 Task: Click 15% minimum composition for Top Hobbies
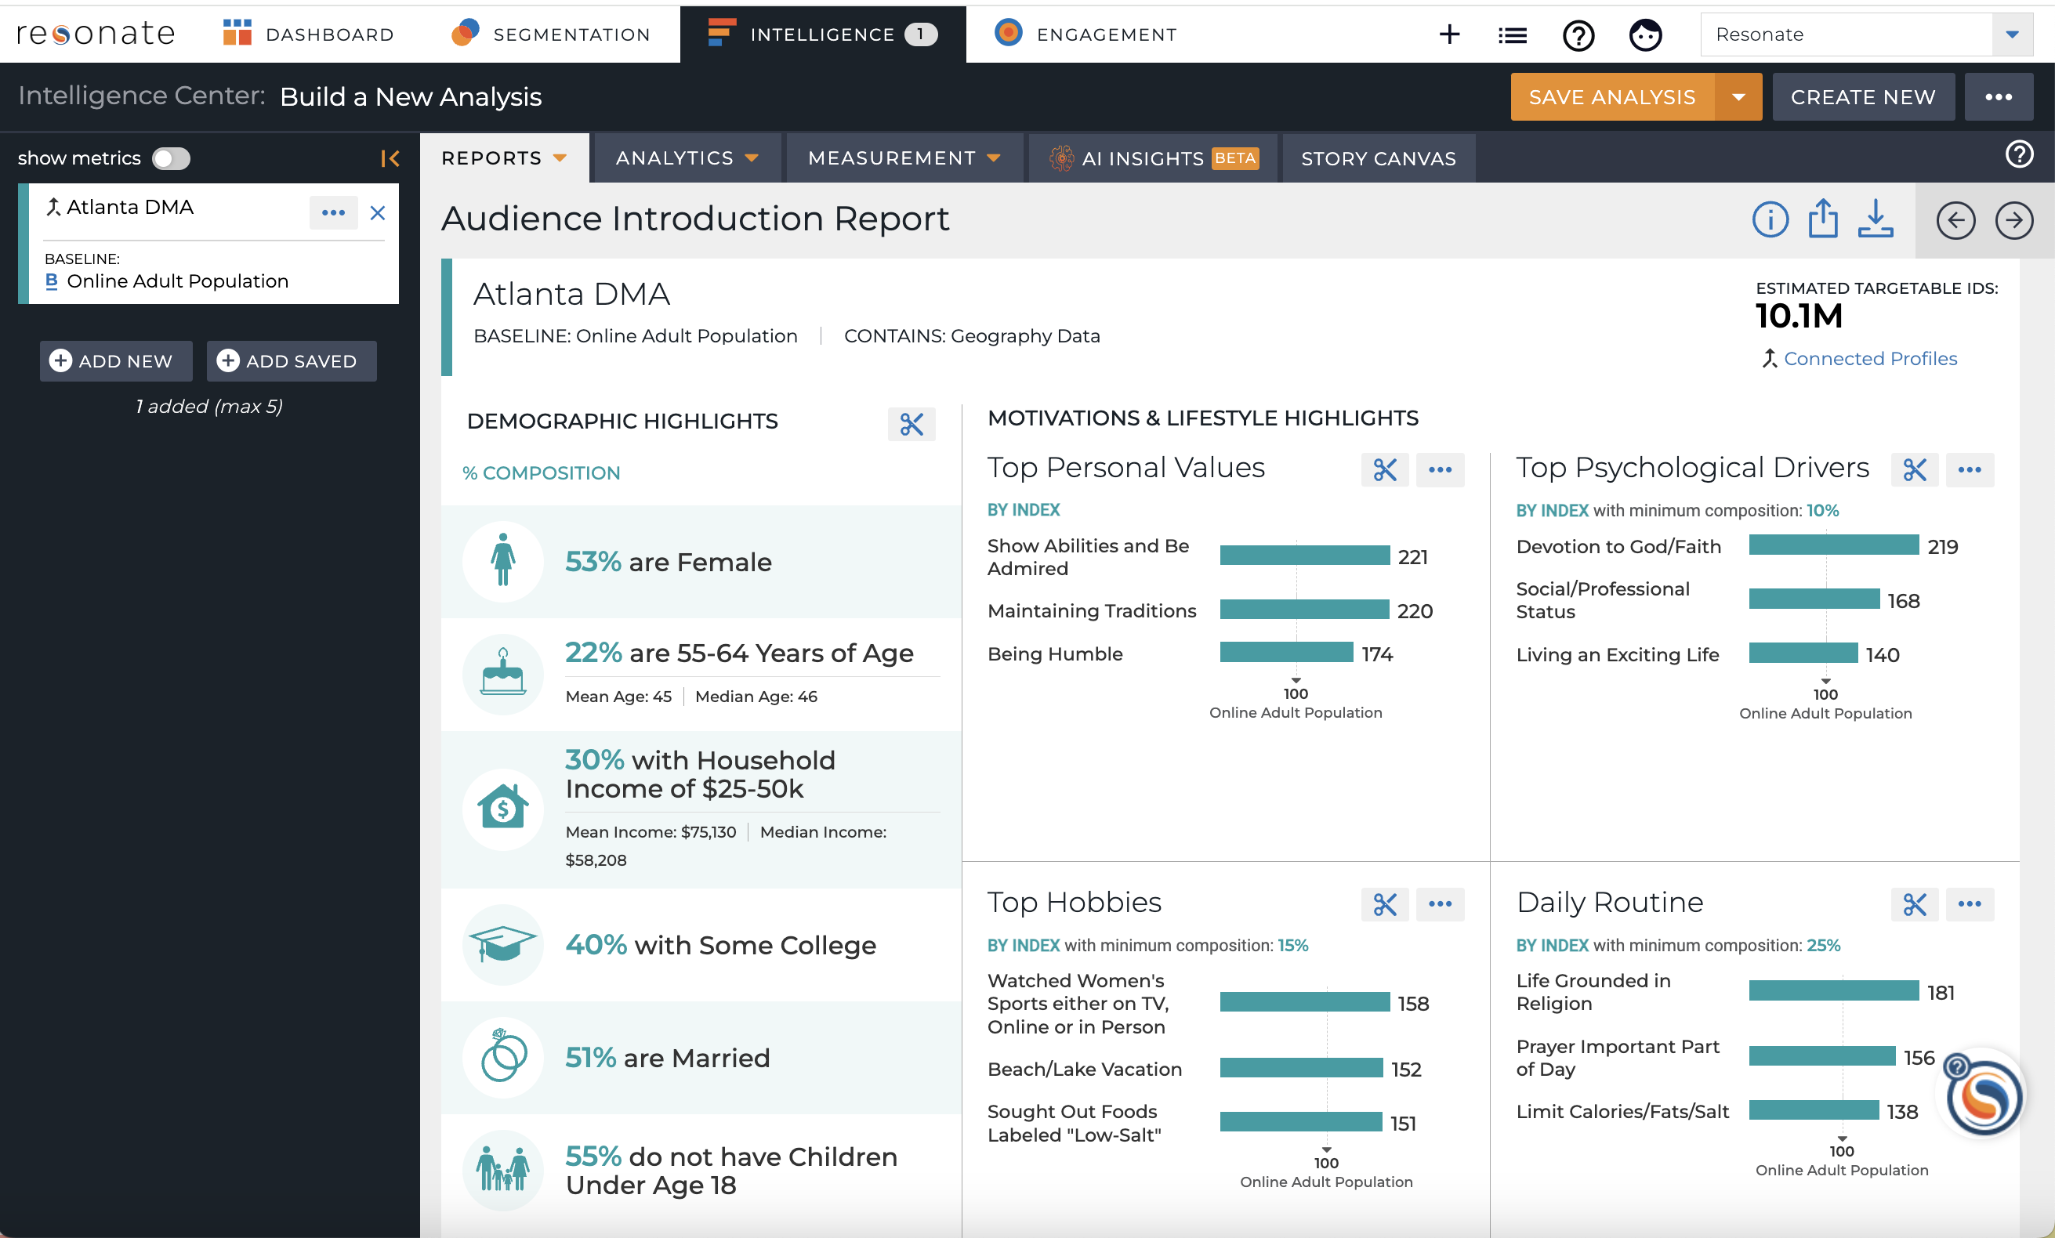click(1292, 946)
